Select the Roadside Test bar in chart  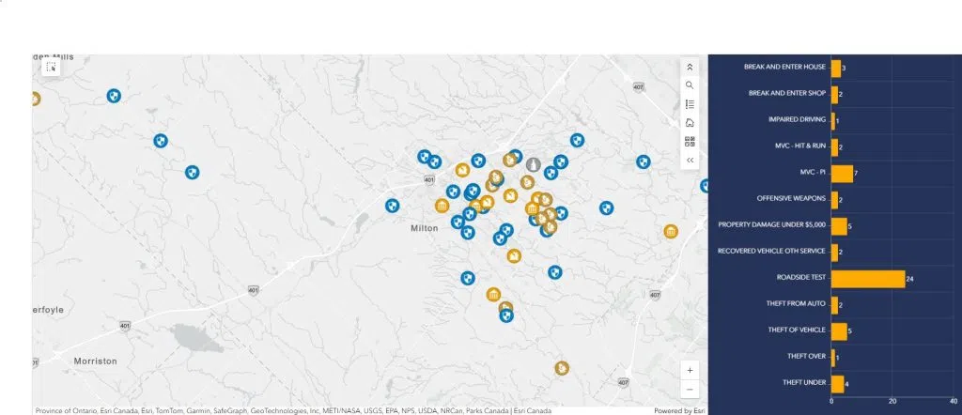pos(867,278)
